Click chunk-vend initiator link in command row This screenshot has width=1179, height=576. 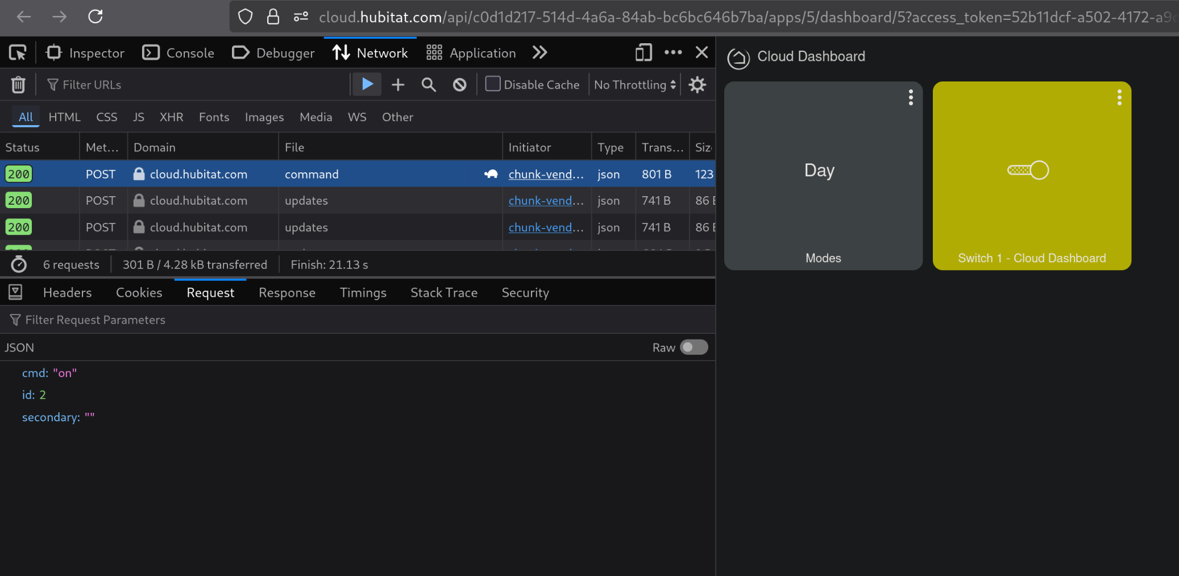pos(546,175)
